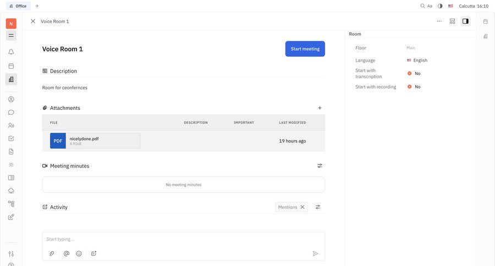Click the Room for ceonfernces description text
Viewport: 495px width, 266px height.
click(65, 88)
